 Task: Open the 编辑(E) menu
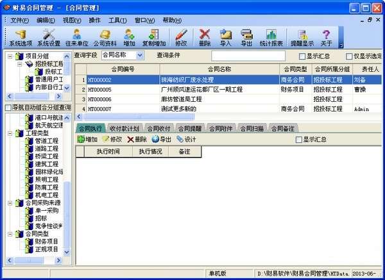(46, 21)
